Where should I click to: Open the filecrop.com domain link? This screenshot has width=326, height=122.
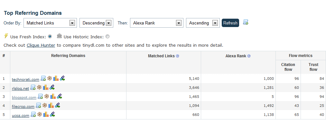pos(23,107)
